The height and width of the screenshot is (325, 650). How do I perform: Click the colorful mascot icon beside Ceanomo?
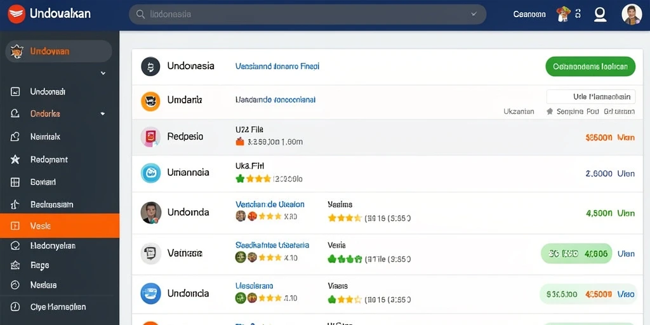pos(564,14)
